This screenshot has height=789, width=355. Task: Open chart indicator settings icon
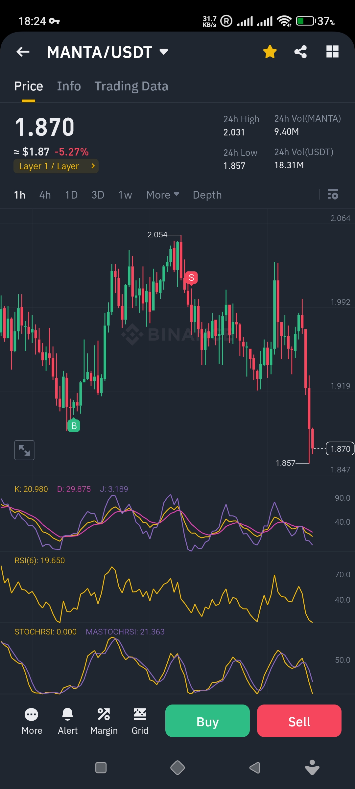pos(333,194)
